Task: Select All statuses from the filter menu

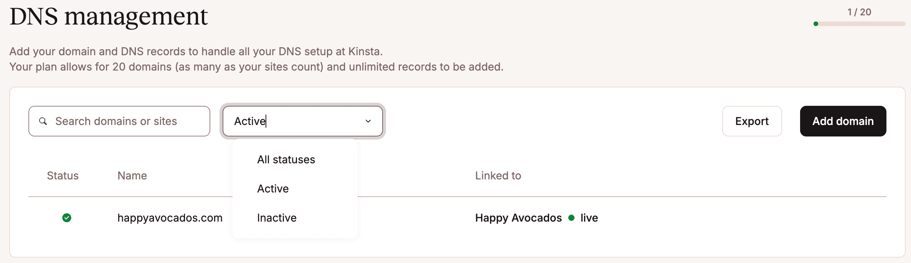Action: [x=286, y=159]
